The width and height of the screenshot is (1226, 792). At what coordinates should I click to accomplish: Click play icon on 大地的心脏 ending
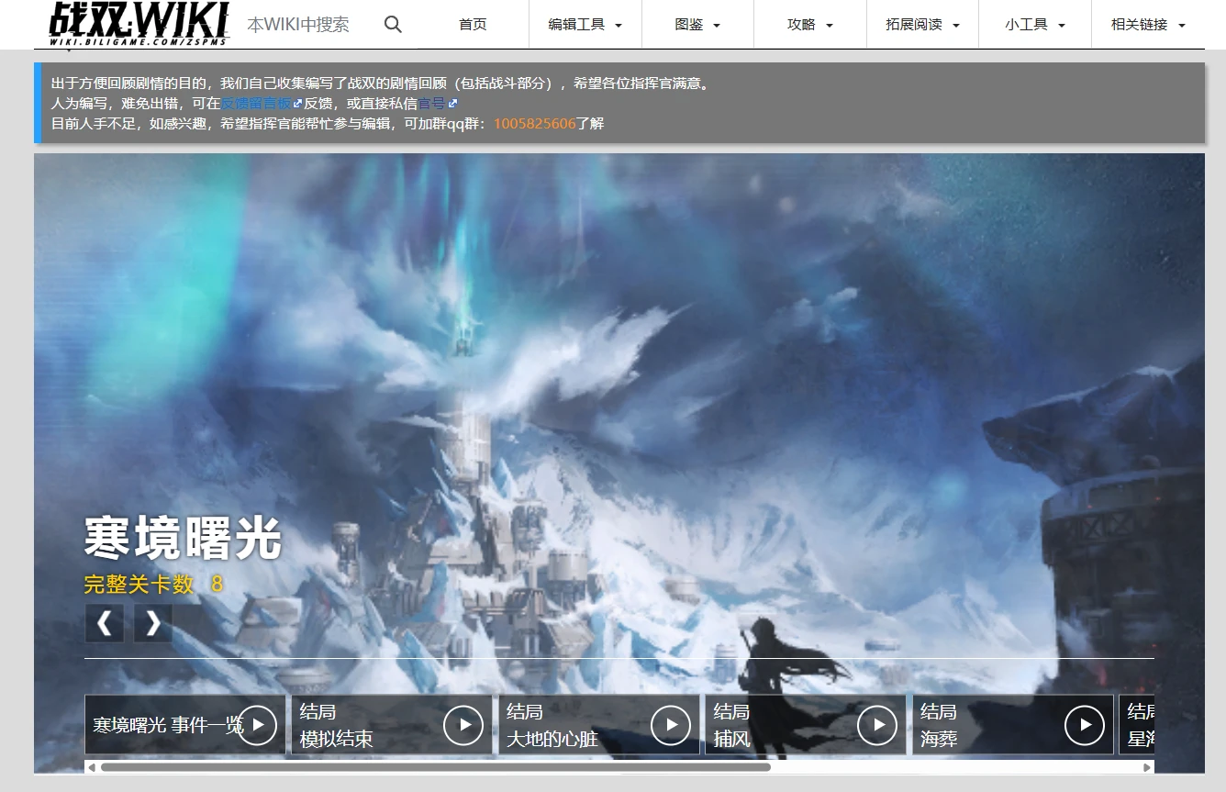coord(671,725)
